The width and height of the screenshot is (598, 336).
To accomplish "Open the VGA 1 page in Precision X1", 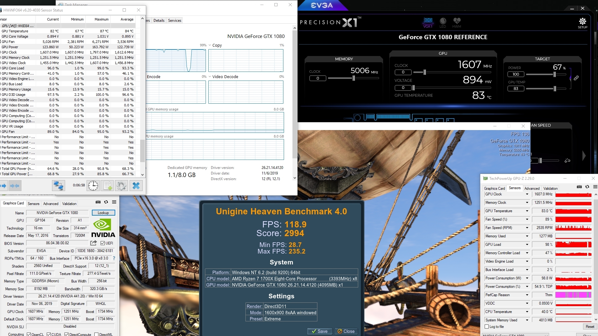I will 428,23.
